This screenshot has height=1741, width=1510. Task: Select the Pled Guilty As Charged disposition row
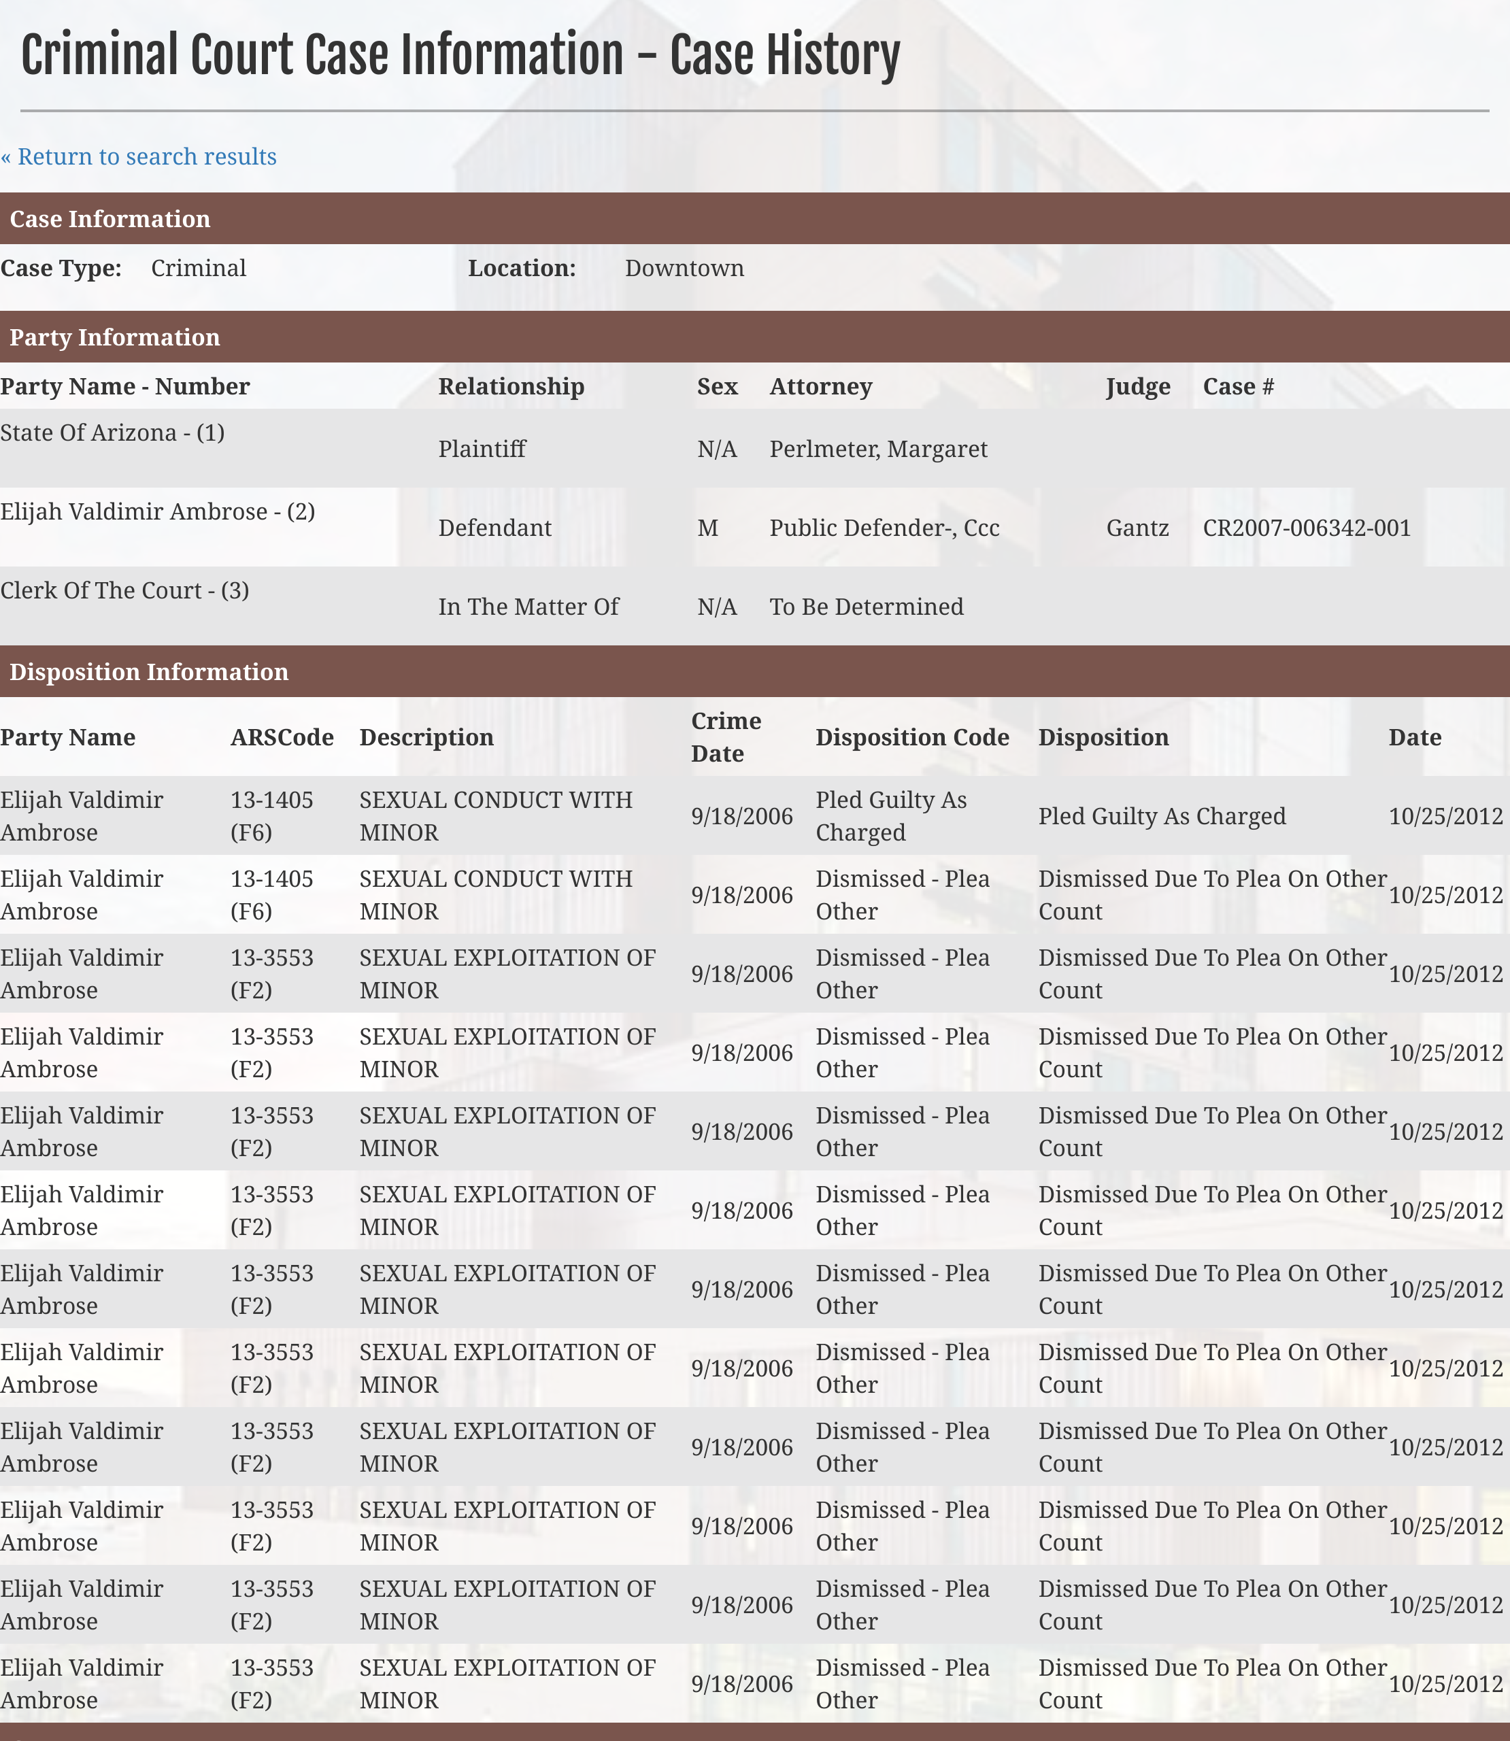(755, 815)
